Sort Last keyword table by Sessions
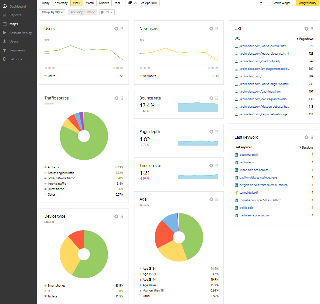This screenshot has width=320, height=304. pos(306,148)
